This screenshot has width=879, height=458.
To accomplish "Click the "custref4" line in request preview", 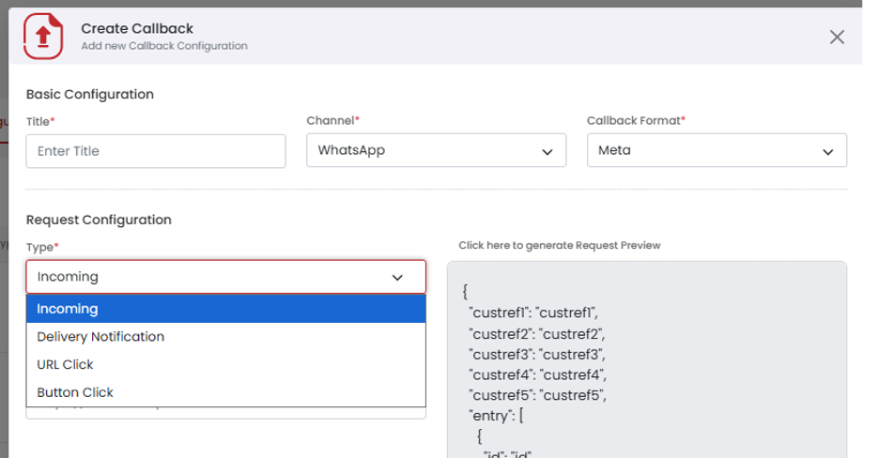I will [537, 374].
